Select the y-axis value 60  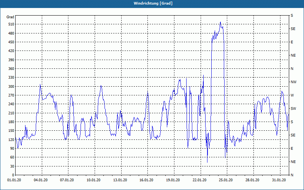click(x=12, y=157)
